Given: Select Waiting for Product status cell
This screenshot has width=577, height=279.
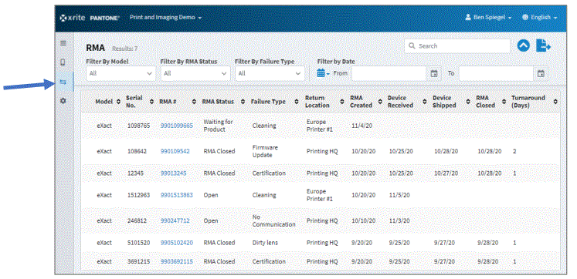Looking at the screenshot, I should click(x=219, y=126).
